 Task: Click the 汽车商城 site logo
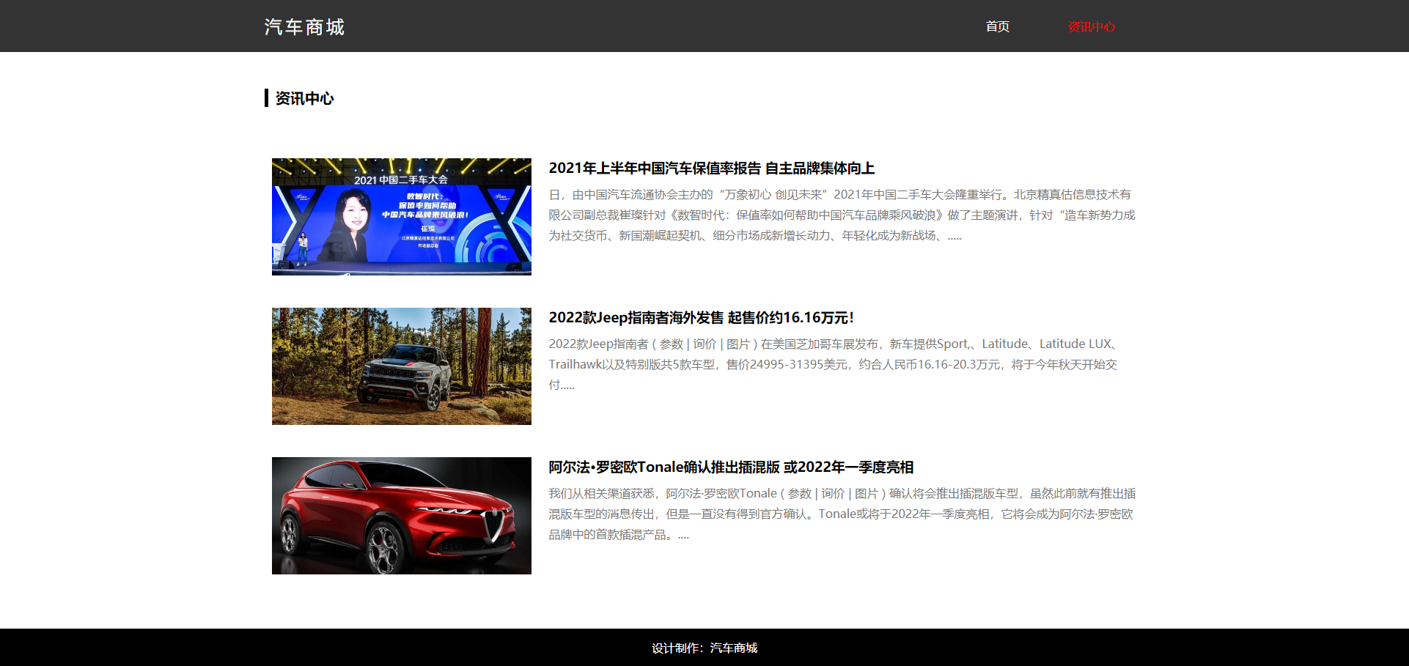click(304, 27)
